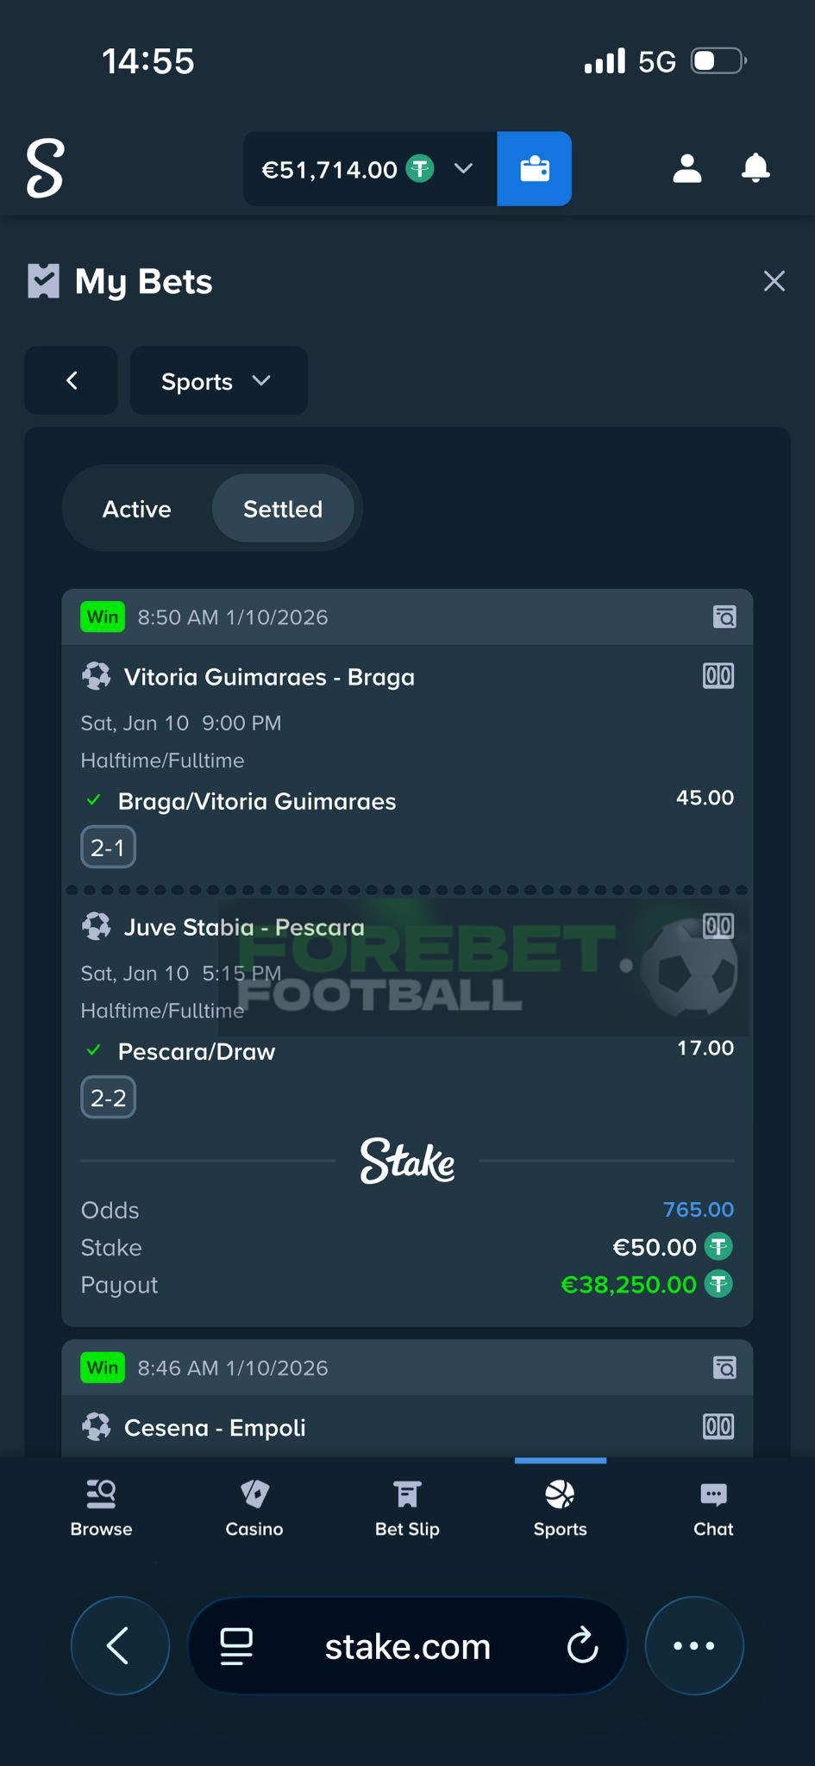This screenshot has height=1766, width=815.
Task: Switch to the Sports tab in bottom navigation
Action: coord(560,1505)
